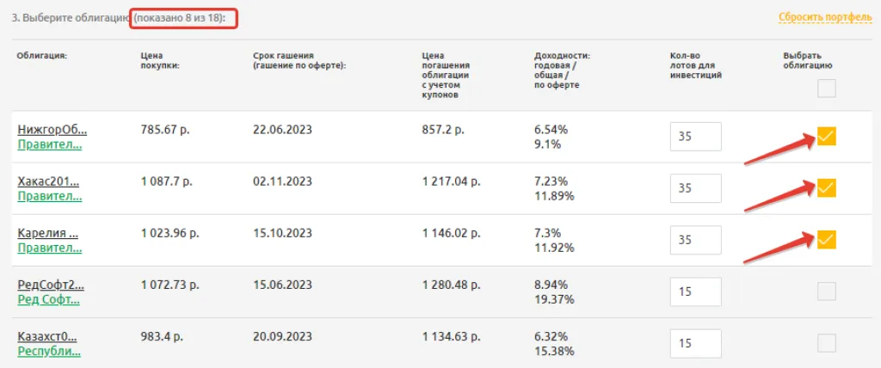Open the РедСофт2 bond link
The image size is (881, 368).
51,285
